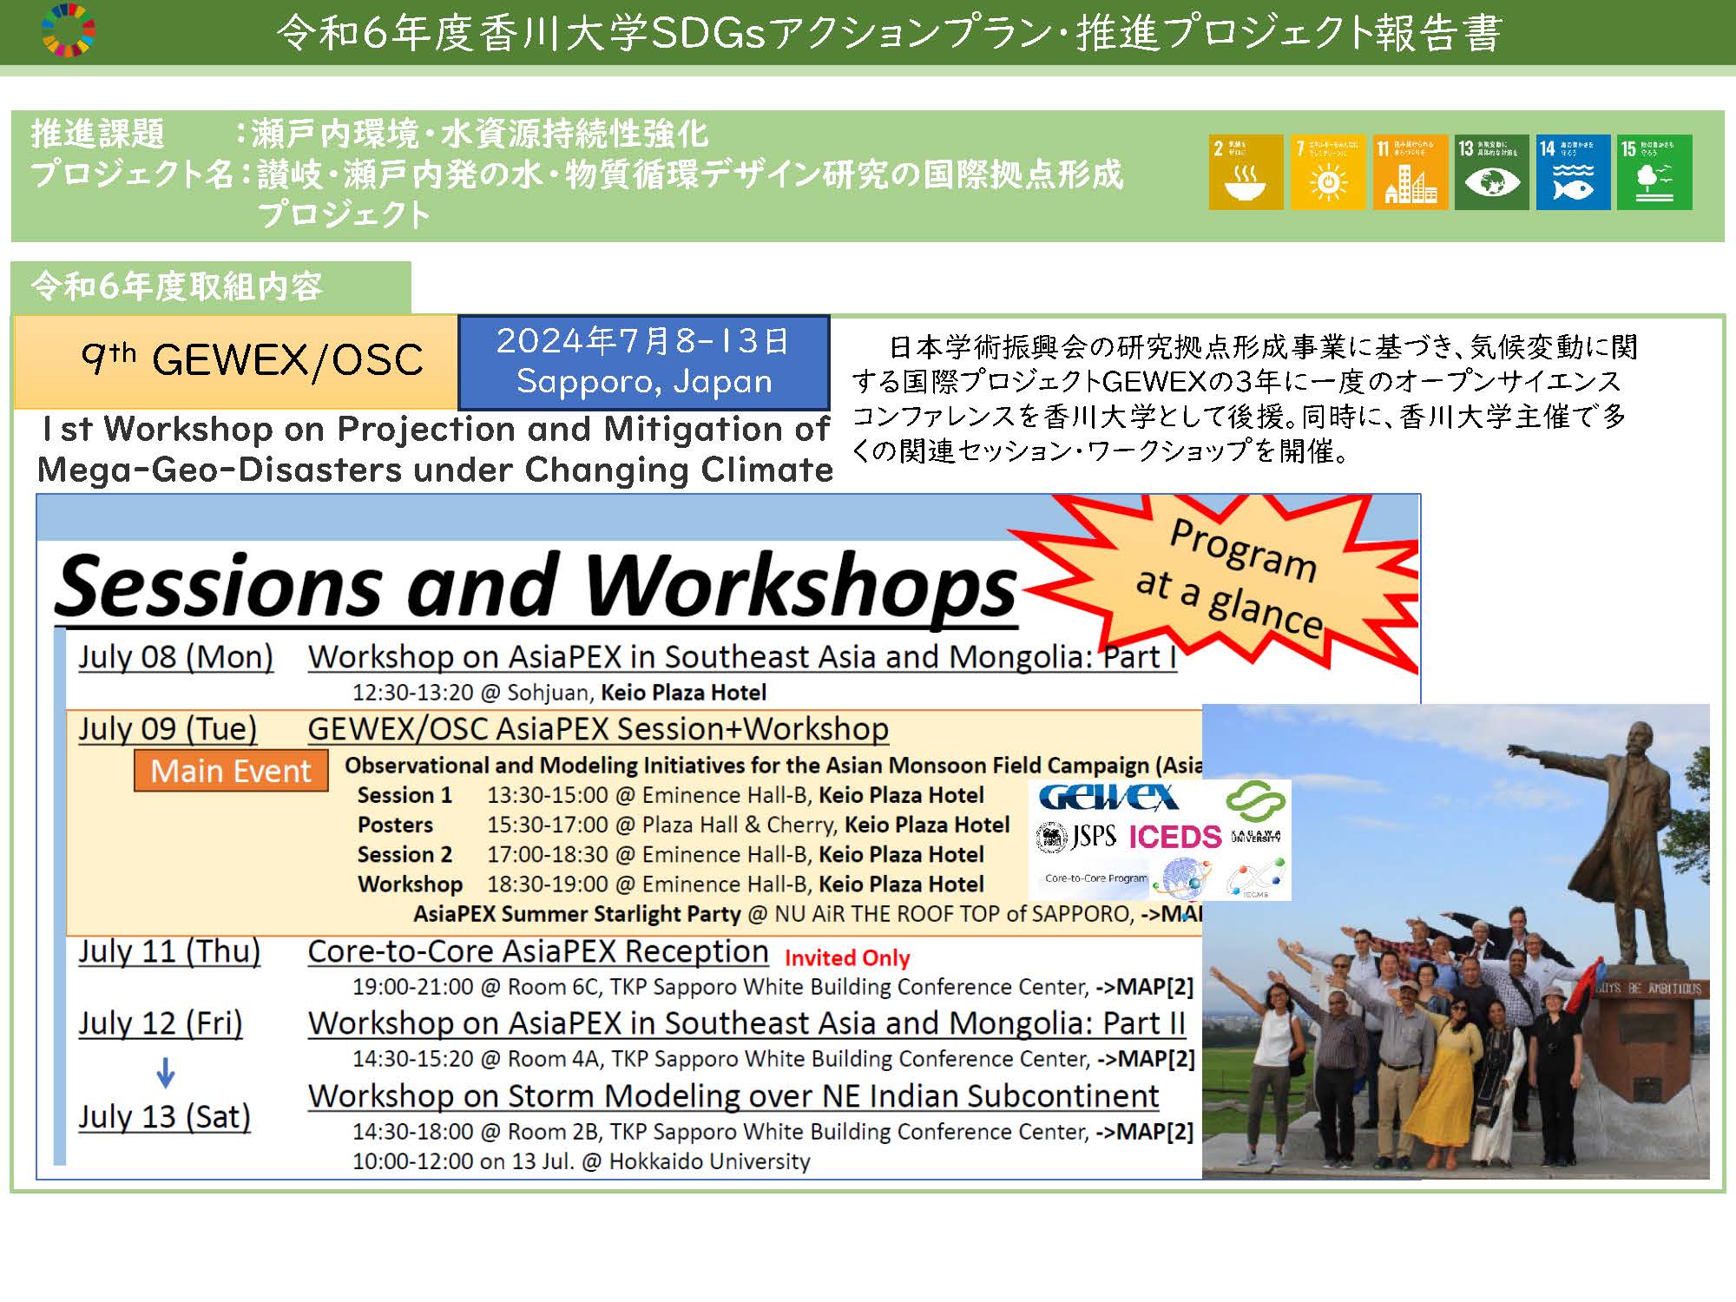1736x1302 pixels.
Task: Click the blue Sapporo, Japan date box
Action: pyautogui.click(x=644, y=362)
